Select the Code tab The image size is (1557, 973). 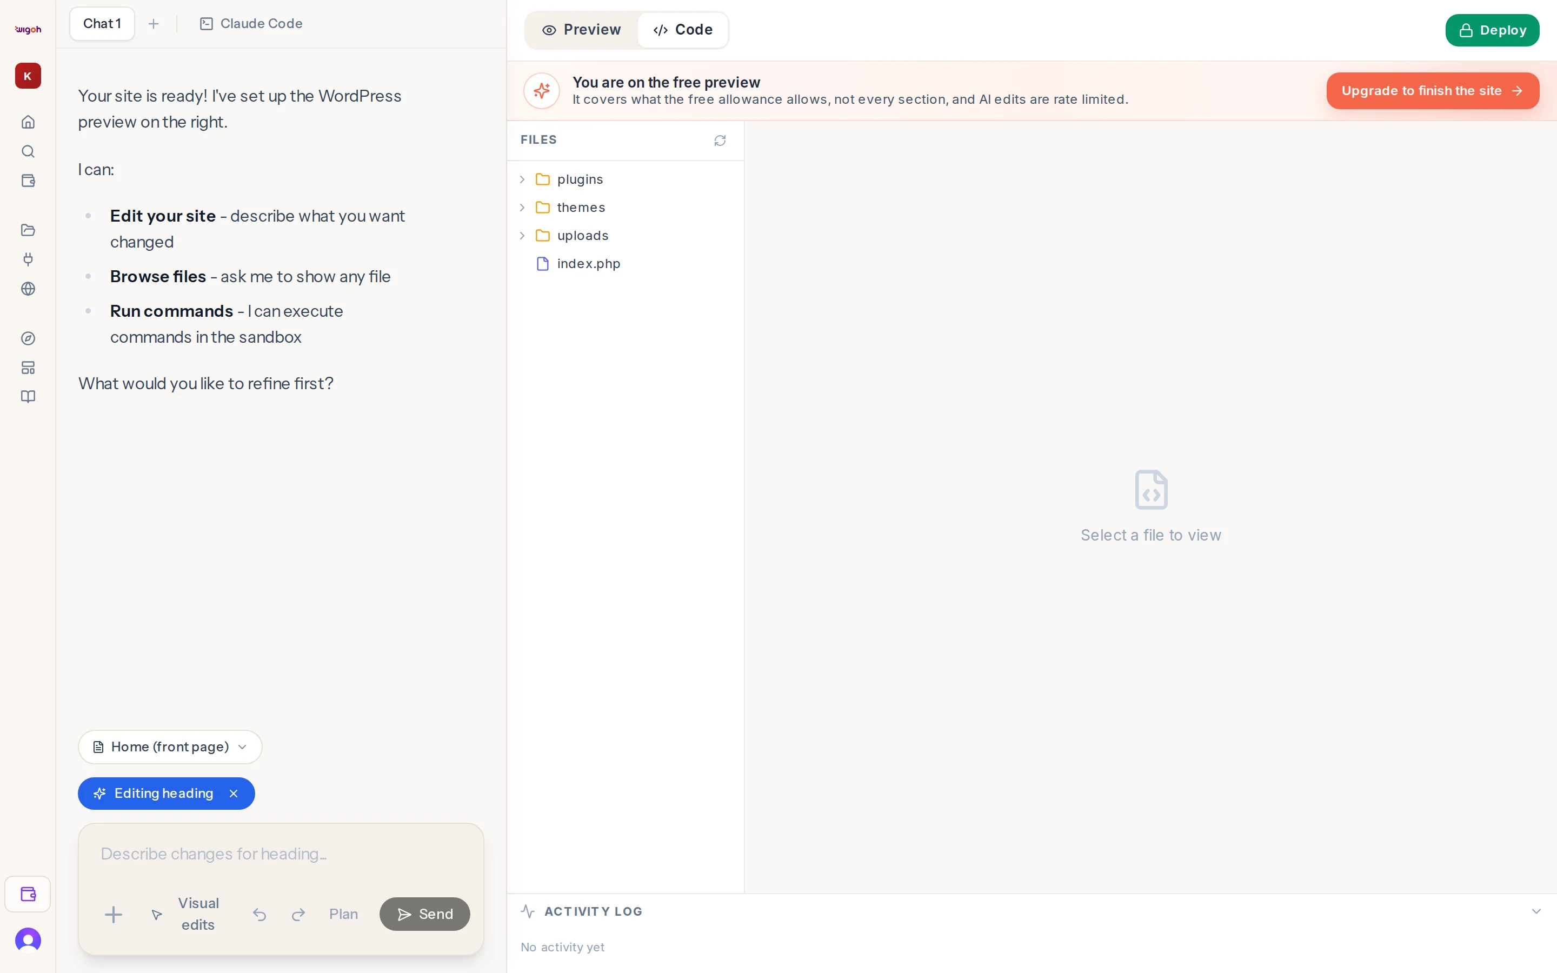[x=683, y=30]
